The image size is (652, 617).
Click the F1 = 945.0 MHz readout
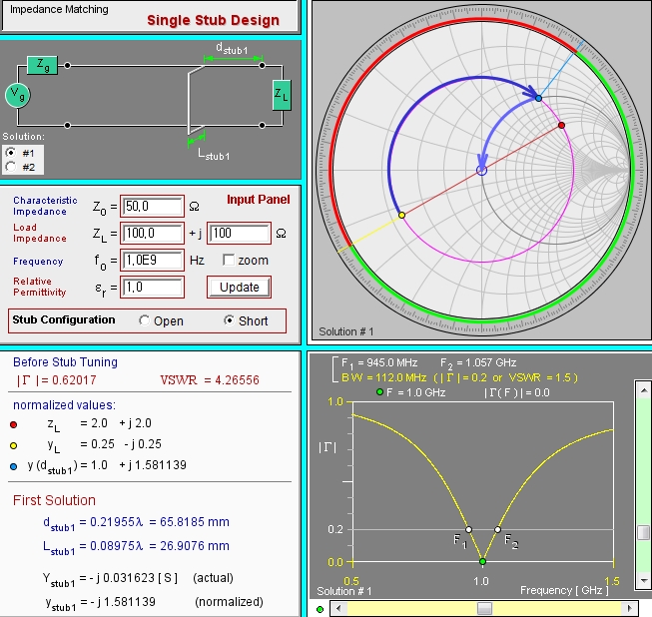tap(379, 363)
